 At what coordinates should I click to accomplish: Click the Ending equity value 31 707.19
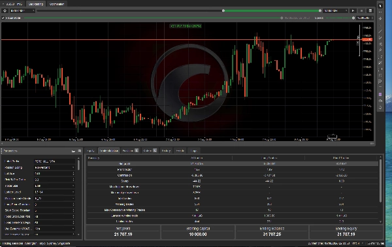[x=346, y=235]
